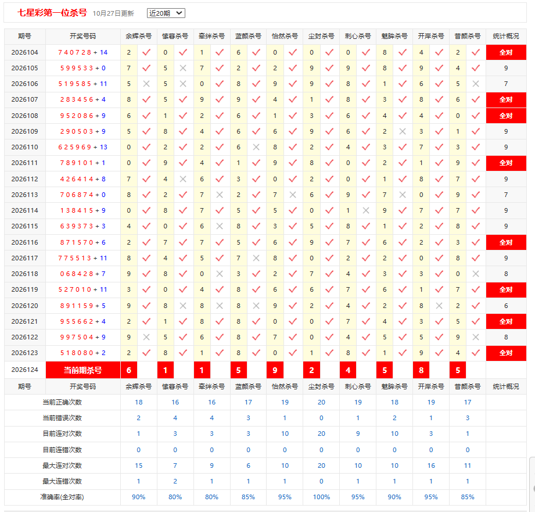Select period number 2026124
Image resolution: width=535 pixels, height=512 pixels.
(x=24, y=370)
